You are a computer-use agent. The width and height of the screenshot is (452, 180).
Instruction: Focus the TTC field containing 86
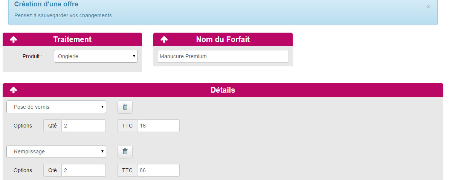(158, 170)
